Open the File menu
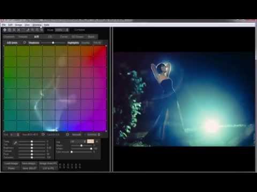Image resolution: width=257 pixels, height=192 pixels. (x=4, y=25)
